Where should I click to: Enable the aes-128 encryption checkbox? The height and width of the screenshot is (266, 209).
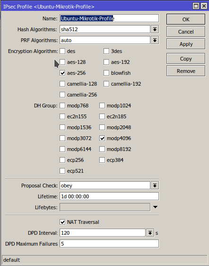62,62
